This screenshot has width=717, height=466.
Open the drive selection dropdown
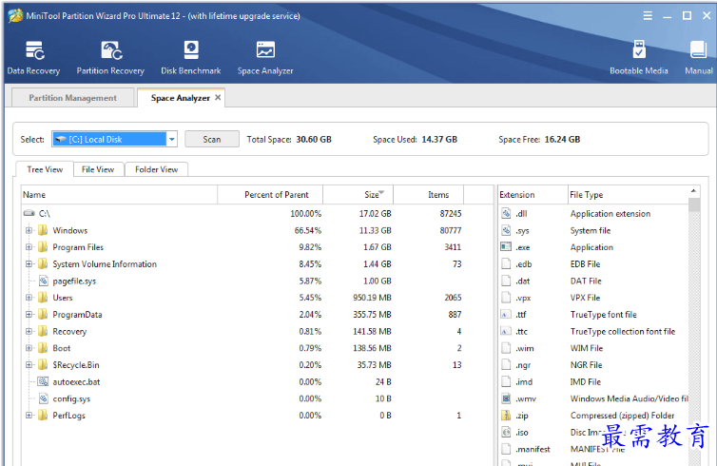[171, 139]
